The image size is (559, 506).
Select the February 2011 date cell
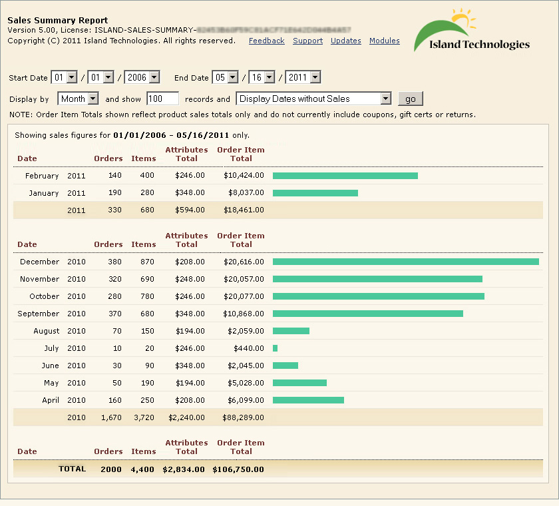55,176
